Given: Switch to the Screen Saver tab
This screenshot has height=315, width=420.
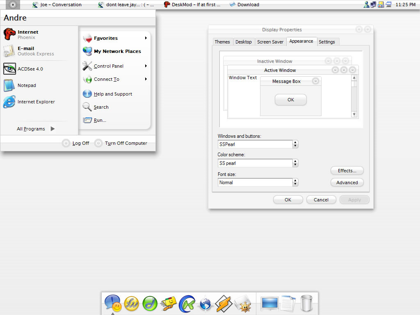Looking at the screenshot, I should click(270, 42).
